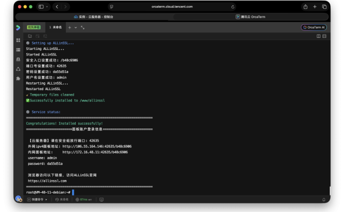Reload the page
The height and width of the screenshot is (212, 344).
232,7
